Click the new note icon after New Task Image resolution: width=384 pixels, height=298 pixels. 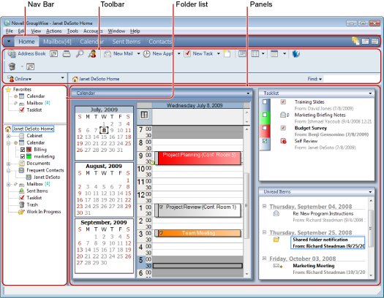(227, 53)
